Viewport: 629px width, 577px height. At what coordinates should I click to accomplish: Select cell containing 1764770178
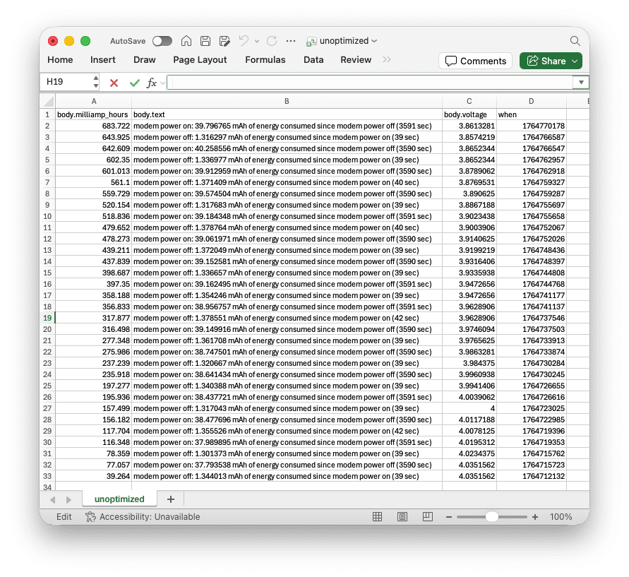pos(532,126)
